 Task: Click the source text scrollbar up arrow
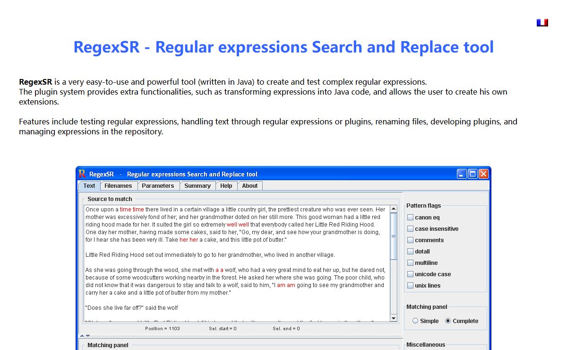394,209
